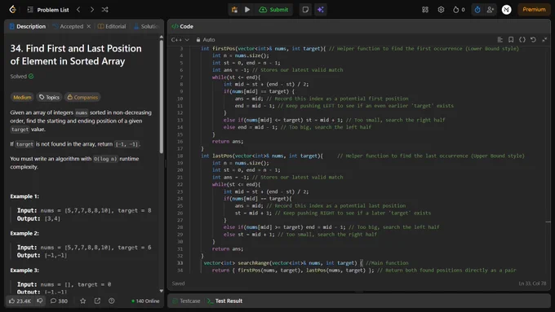View the streak fire counter
This screenshot has width=555, height=312.
click(x=459, y=10)
